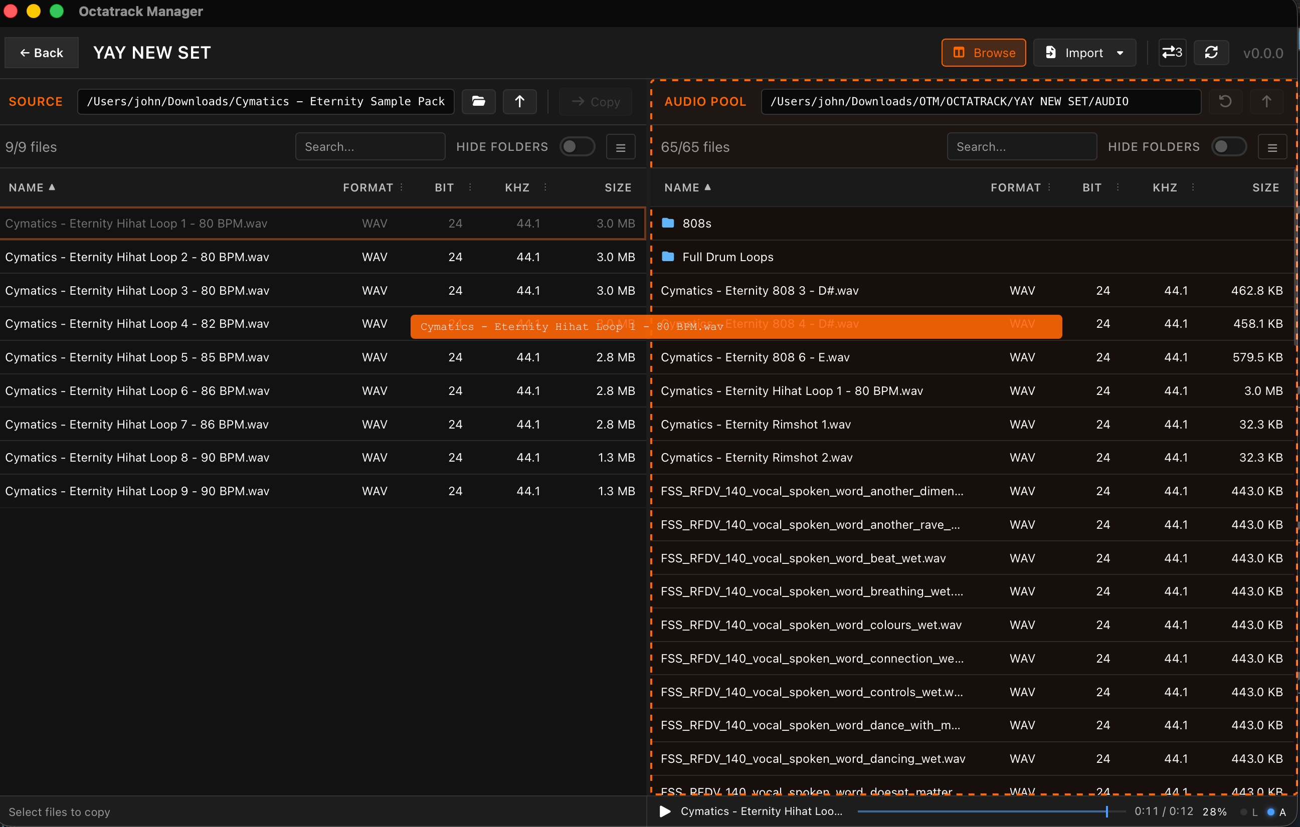Image resolution: width=1300 pixels, height=827 pixels.
Task: Sort Audio Pool list by Size
Action: click(x=1265, y=187)
